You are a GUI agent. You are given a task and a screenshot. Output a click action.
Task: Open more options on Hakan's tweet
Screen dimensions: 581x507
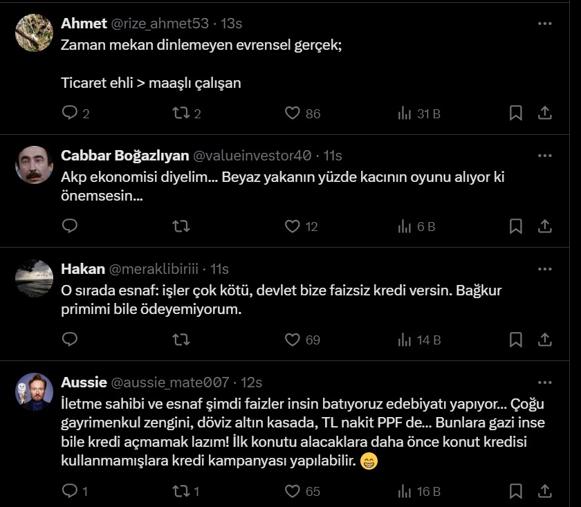[544, 269]
